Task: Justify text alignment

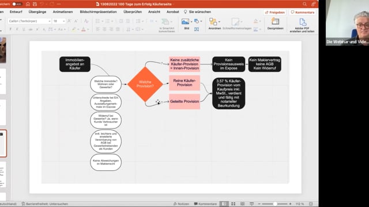Action: (x=118, y=29)
